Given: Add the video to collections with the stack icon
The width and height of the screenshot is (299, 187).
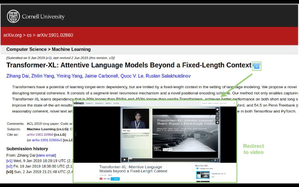Looking at the screenshot, I should tap(217, 118).
